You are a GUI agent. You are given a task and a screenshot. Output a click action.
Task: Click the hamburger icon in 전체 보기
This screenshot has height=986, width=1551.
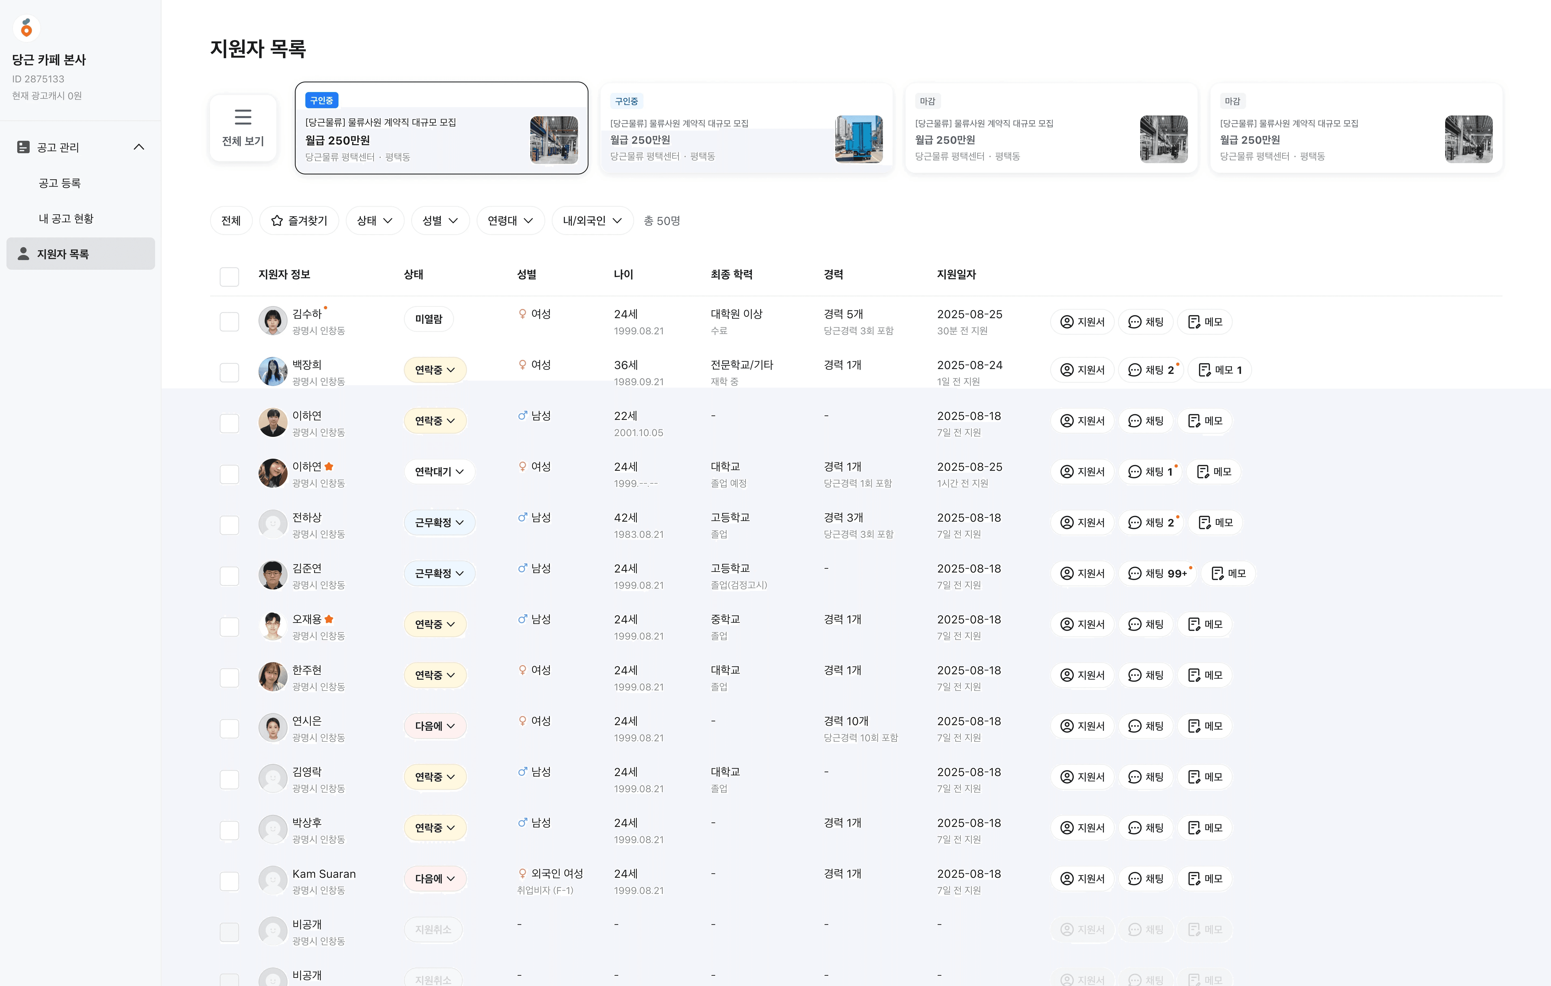pos(243,117)
